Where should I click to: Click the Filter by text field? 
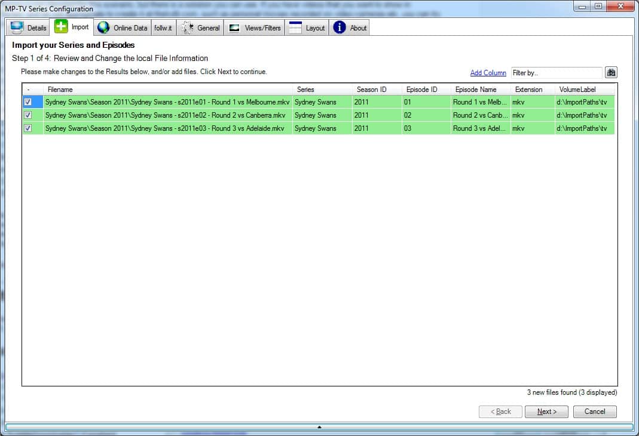[x=557, y=73]
